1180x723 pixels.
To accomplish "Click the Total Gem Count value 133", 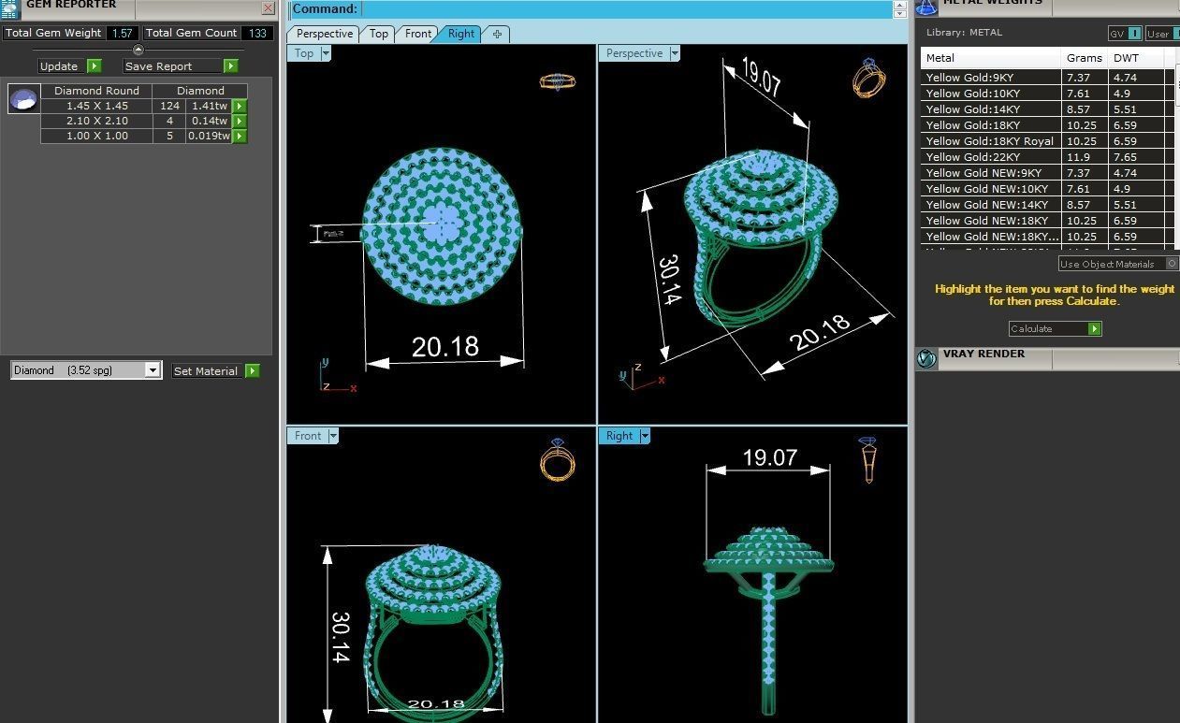I will (257, 33).
